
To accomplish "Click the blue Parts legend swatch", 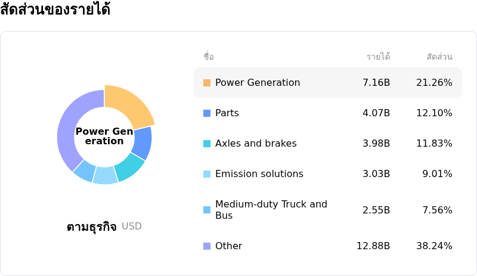I will coord(207,113).
